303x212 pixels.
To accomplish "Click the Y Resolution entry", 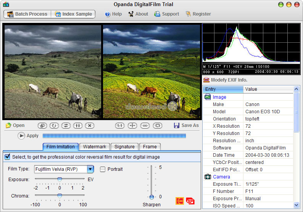I will [x=226, y=133].
